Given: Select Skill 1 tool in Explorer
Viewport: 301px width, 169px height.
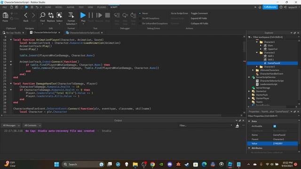Looking at the screenshot, I should [x=271, y=56].
